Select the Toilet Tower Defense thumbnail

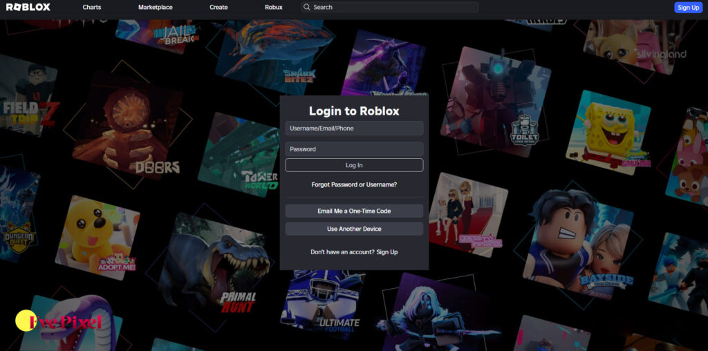click(x=495, y=102)
